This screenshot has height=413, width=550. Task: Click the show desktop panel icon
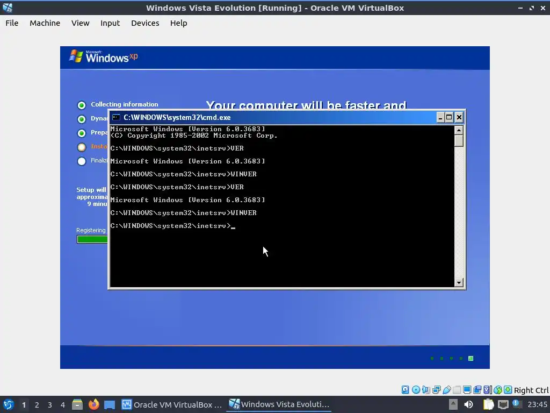(x=110, y=404)
